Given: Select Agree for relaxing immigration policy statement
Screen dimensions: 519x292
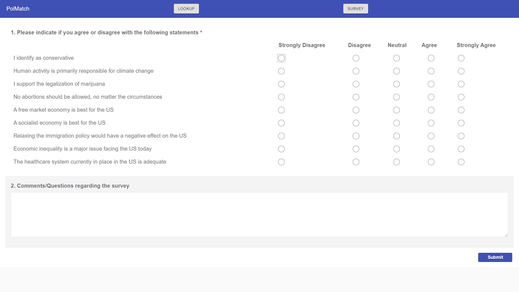Looking at the screenshot, I should (x=431, y=136).
